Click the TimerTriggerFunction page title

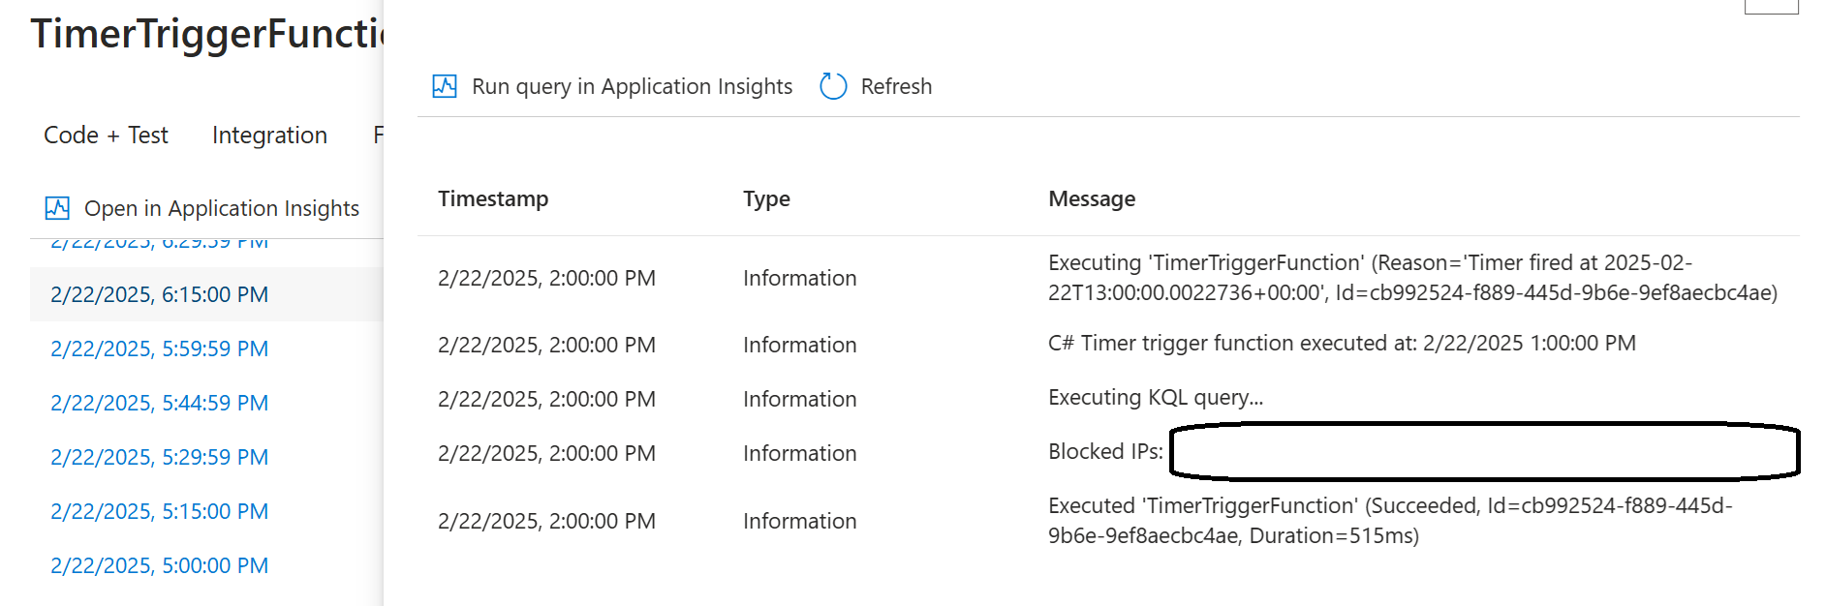coord(207,34)
